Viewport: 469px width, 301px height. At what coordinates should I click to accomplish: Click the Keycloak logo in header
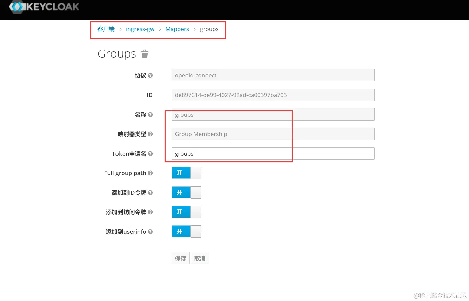[44, 7]
